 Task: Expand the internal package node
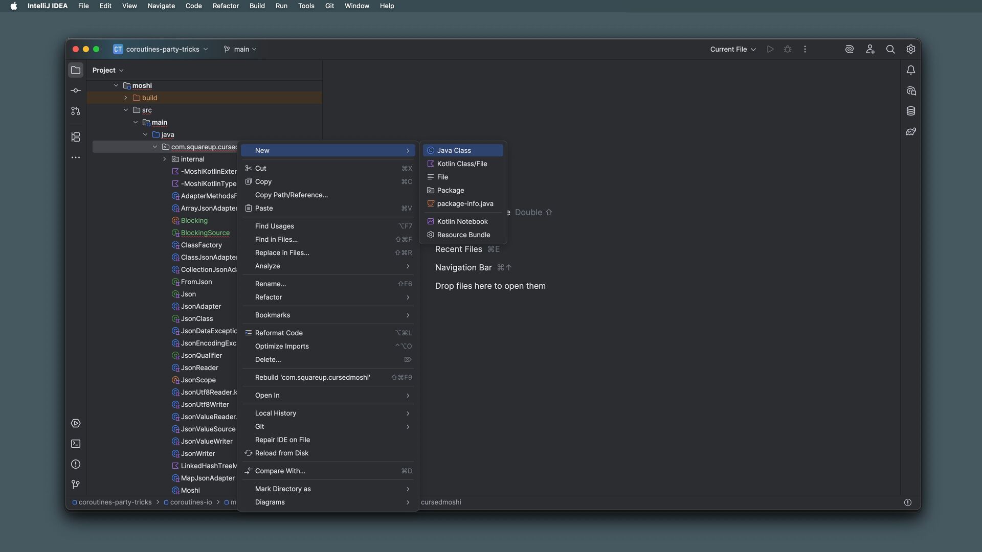tap(165, 159)
